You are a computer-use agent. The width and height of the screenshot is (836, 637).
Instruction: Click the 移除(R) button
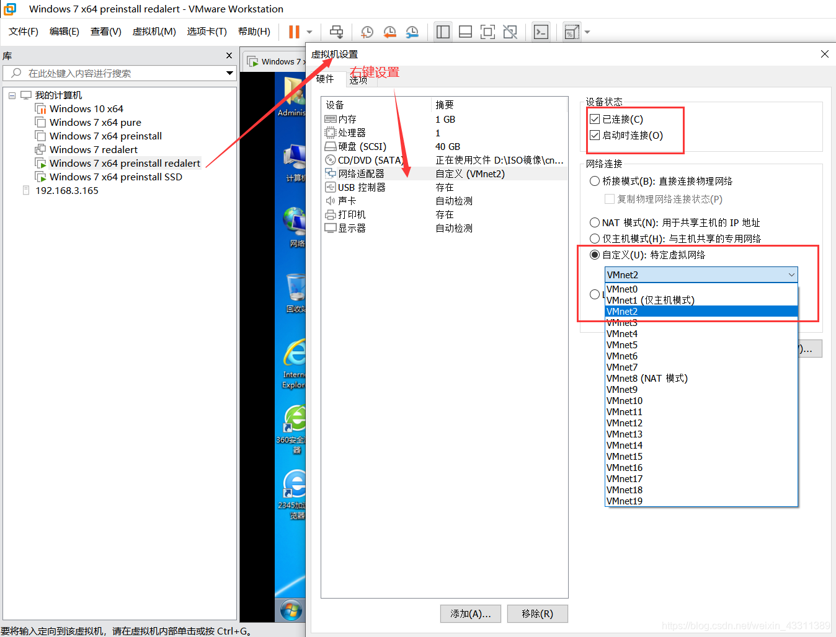537,613
